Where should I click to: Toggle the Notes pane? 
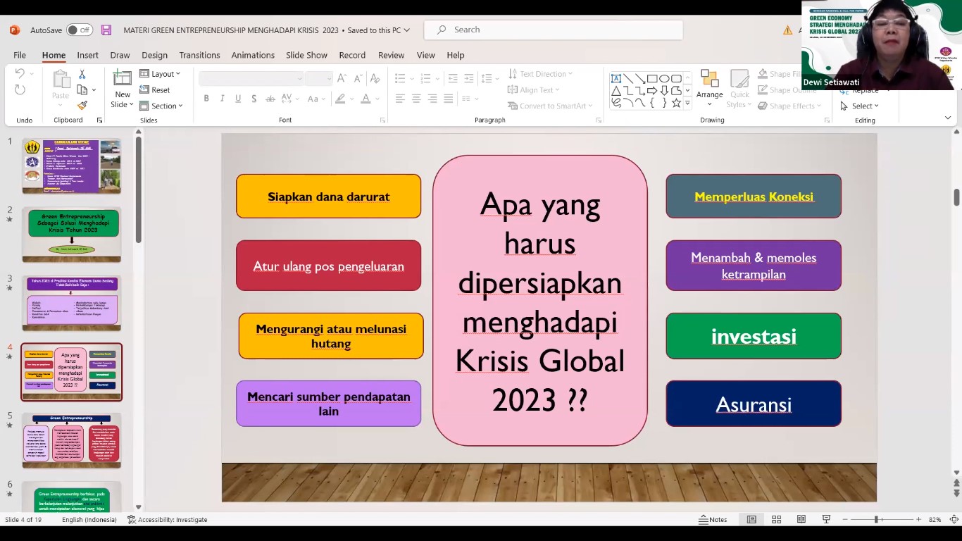click(x=713, y=519)
